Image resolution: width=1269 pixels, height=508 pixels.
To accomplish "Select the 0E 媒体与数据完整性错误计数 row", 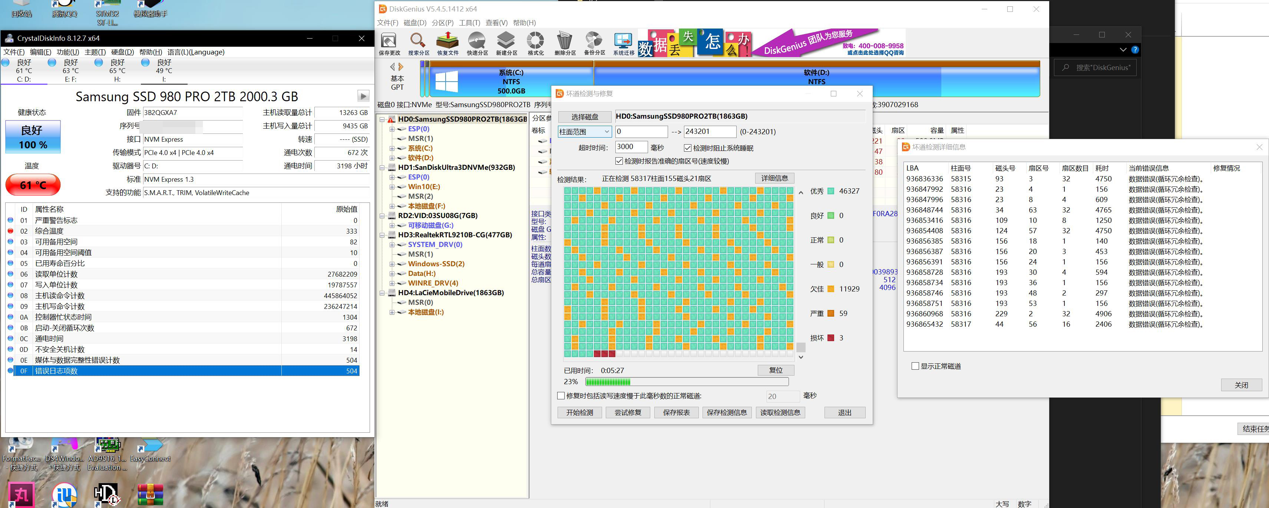I will (x=182, y=360).
